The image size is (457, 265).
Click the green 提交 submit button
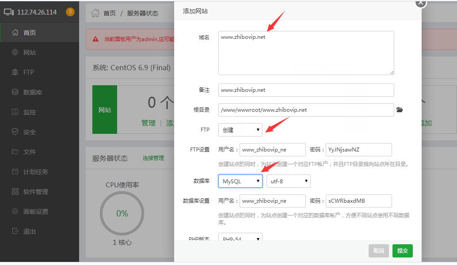(402, 251)
